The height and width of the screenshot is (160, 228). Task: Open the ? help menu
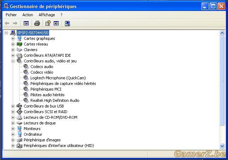pos(62,15)
